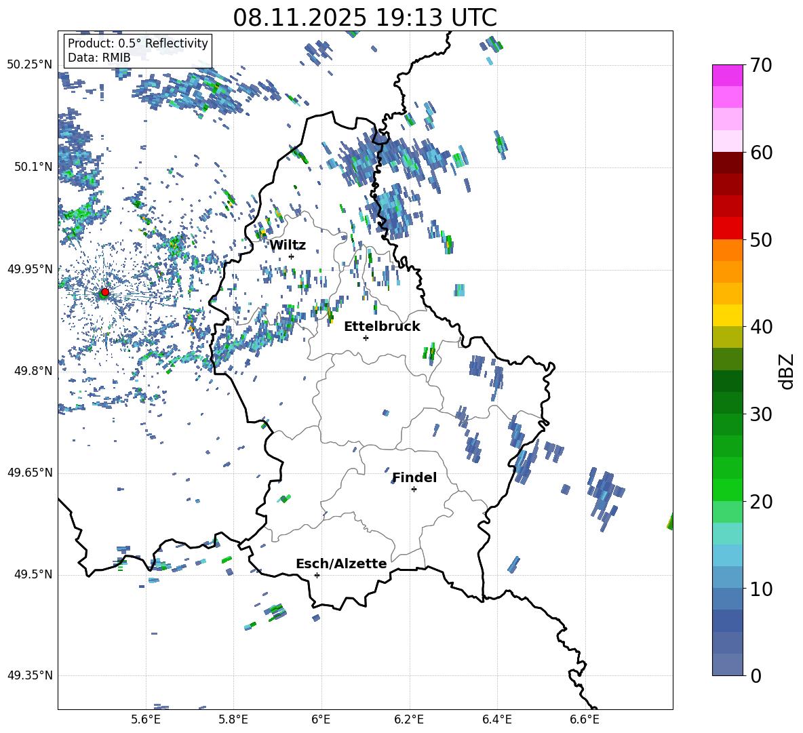This screenshot has width=803, height=733.
Task: Pick the dark maroon swatch just below 60
Action: [x=728, y=162]
